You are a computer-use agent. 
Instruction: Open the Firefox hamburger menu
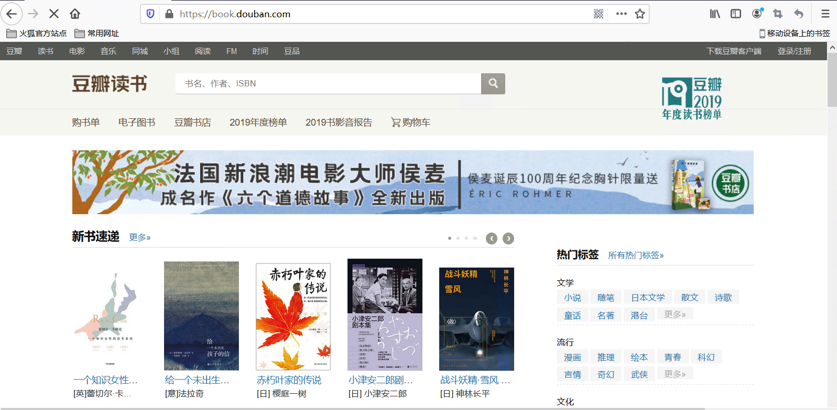coord(825,14)
